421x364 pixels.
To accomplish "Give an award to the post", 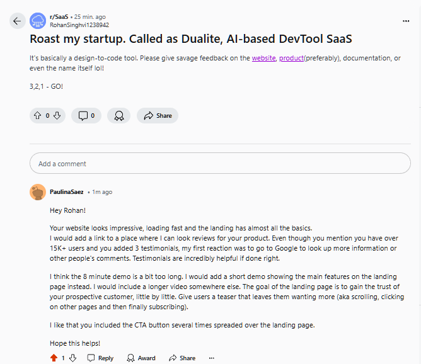I will tap(118, 116).
